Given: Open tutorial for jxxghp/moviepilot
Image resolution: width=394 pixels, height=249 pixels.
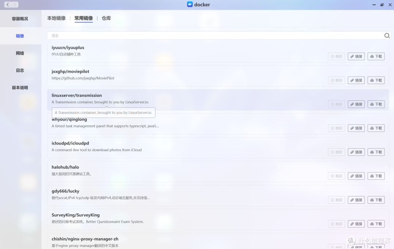Looking at the screenshot, I should [x=336, y=80].
